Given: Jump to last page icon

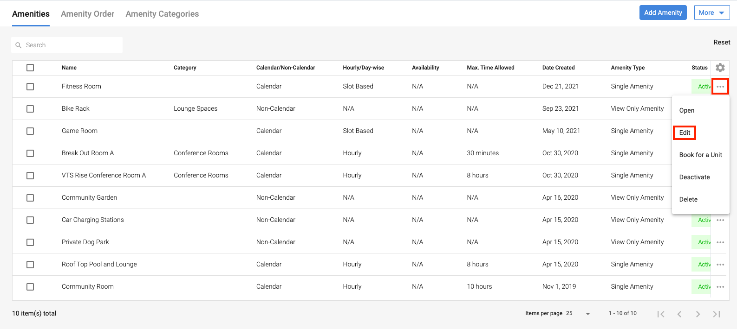Looking at the screenshot, I should click(716, 314).
